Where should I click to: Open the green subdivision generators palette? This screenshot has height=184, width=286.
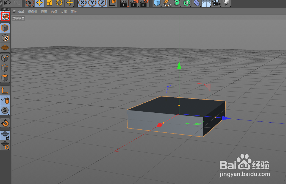[x=177, y=3]
